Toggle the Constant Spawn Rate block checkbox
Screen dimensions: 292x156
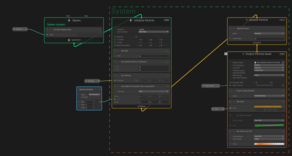pyautogui.click(x=50, y=30)
